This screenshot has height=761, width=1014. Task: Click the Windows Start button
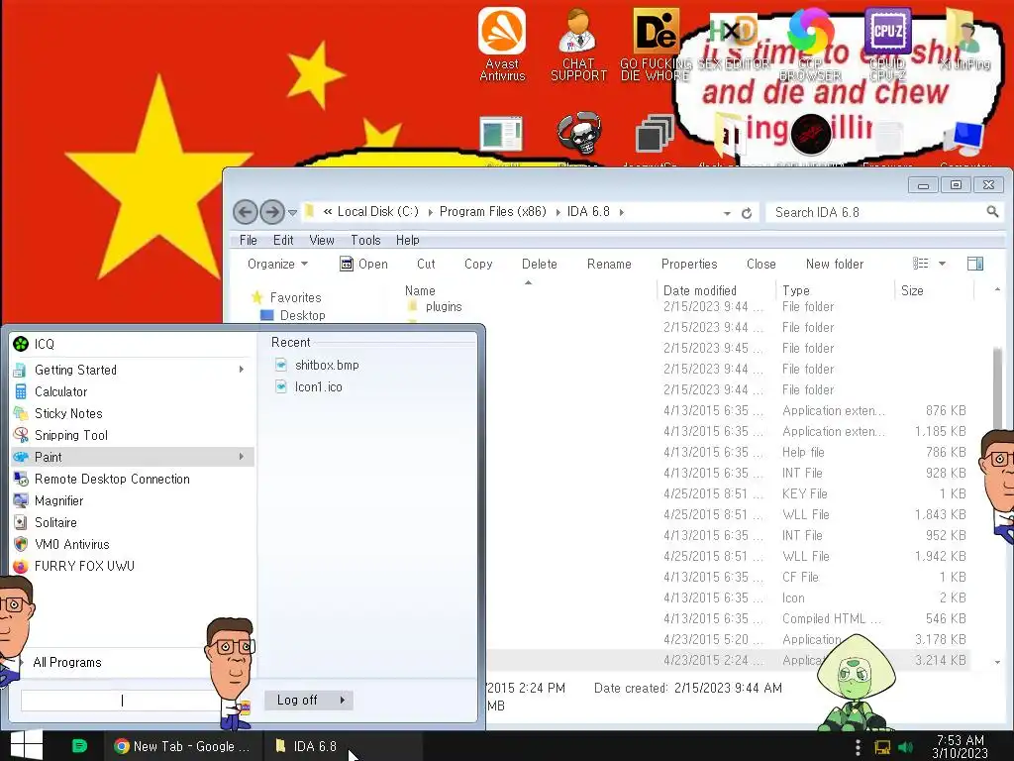[26, 745]
